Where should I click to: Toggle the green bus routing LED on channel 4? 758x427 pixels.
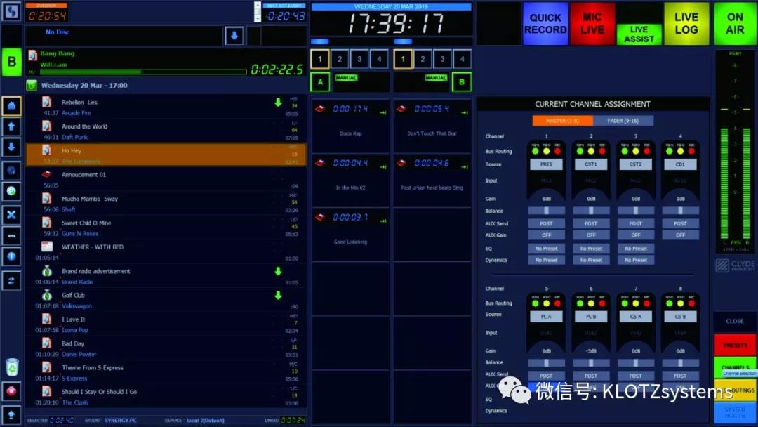tap(669, 152)
